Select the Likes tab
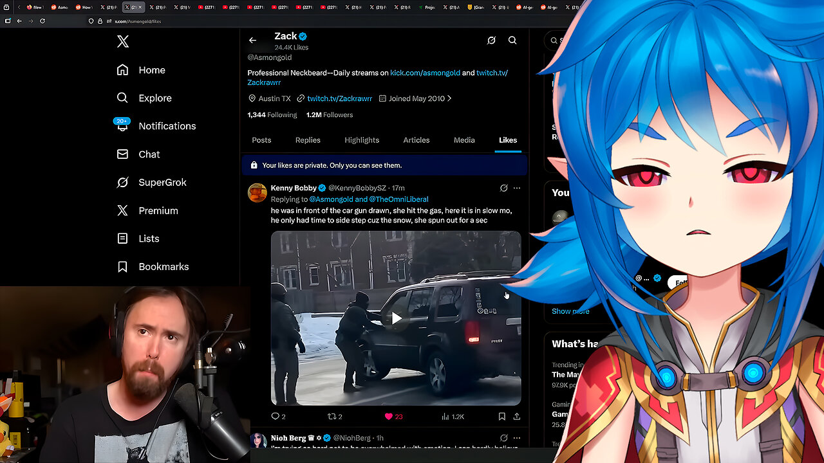 pos(508,140)
